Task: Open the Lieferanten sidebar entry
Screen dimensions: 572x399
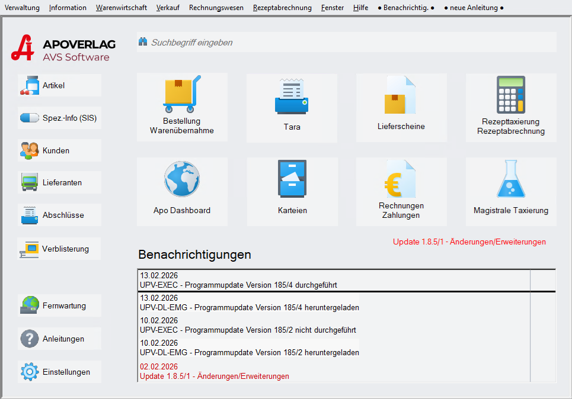Action: pos(59,182)
